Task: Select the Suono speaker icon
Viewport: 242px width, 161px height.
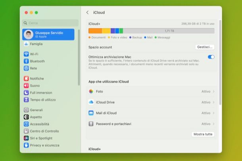Action: [x=26, y=86]
